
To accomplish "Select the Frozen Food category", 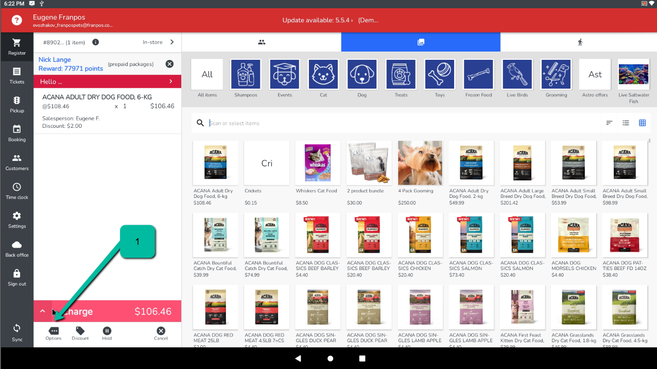I will tap(479, 78).
